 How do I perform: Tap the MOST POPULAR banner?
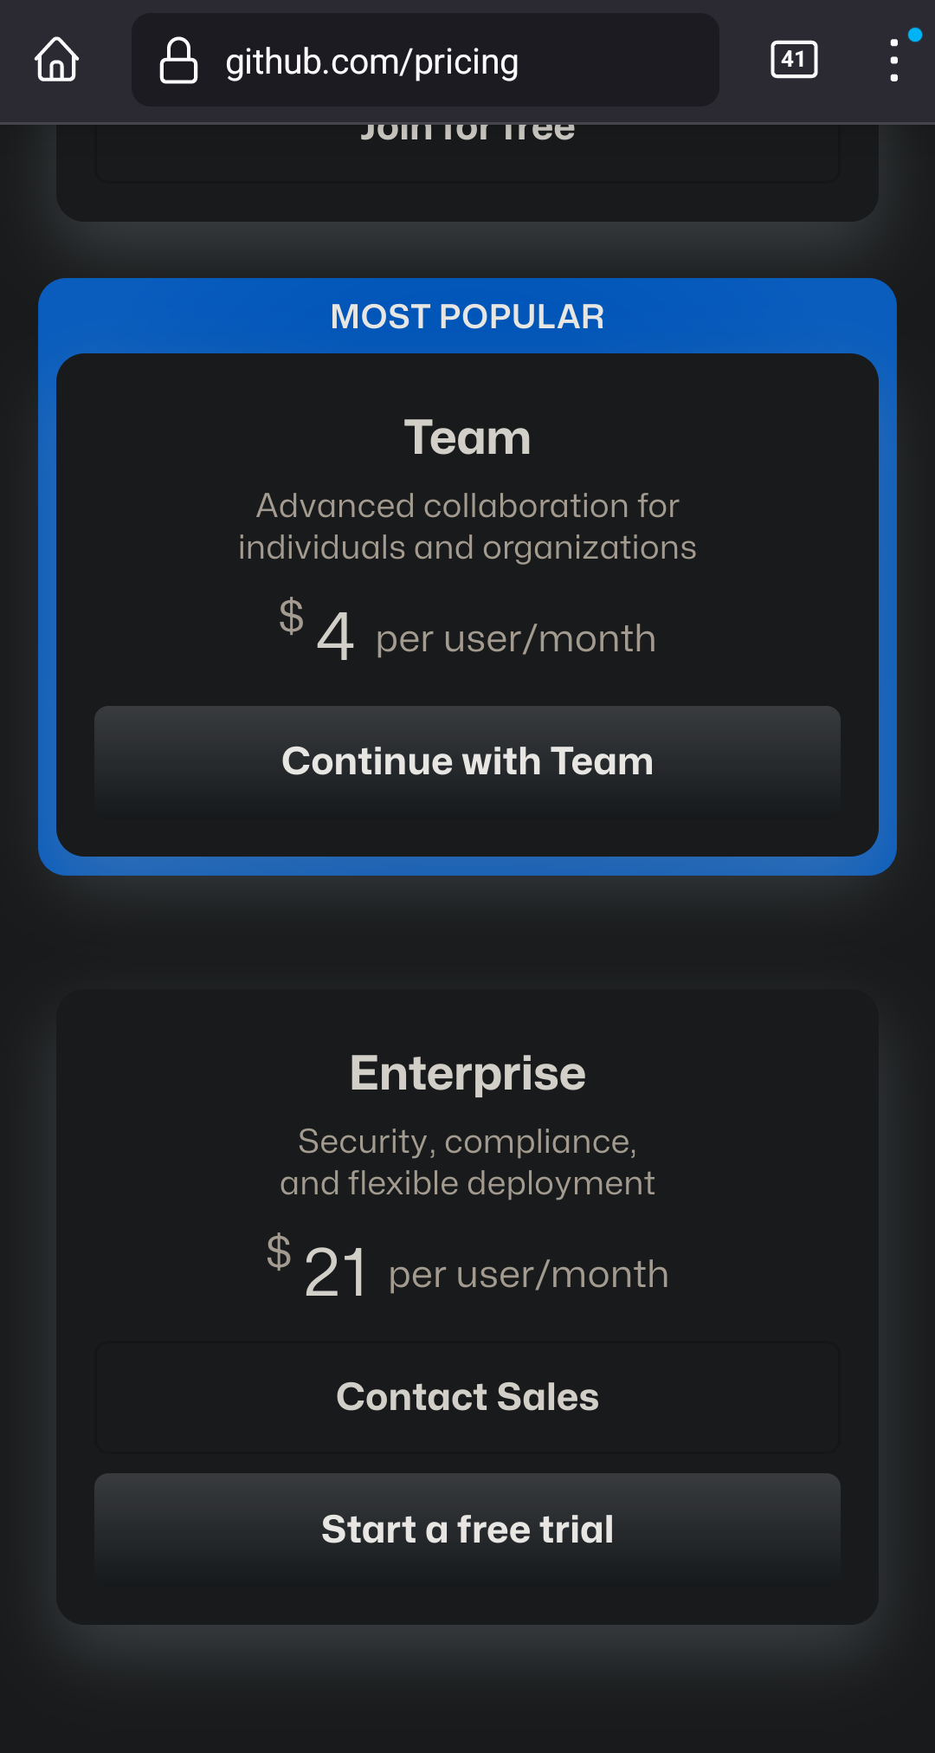point(467,316)
